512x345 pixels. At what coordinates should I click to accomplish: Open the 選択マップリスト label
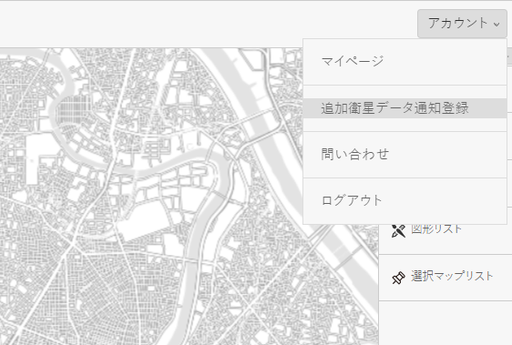click(452, 276)
